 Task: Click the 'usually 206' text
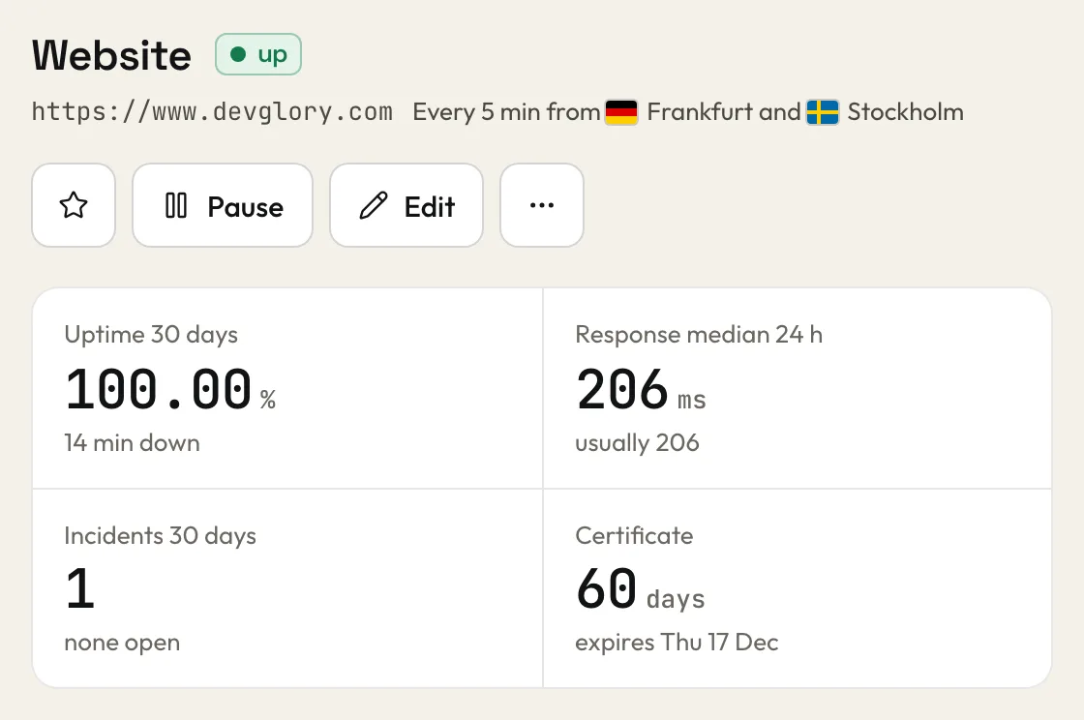[637, 442]
